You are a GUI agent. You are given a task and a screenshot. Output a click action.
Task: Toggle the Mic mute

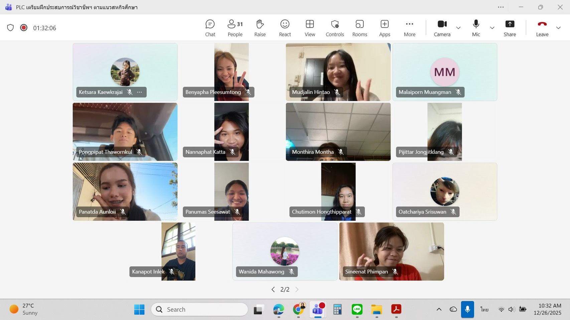[x=476, y=28]
